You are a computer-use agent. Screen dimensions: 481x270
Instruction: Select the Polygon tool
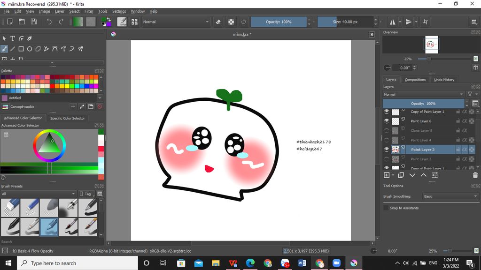point(38,49)
